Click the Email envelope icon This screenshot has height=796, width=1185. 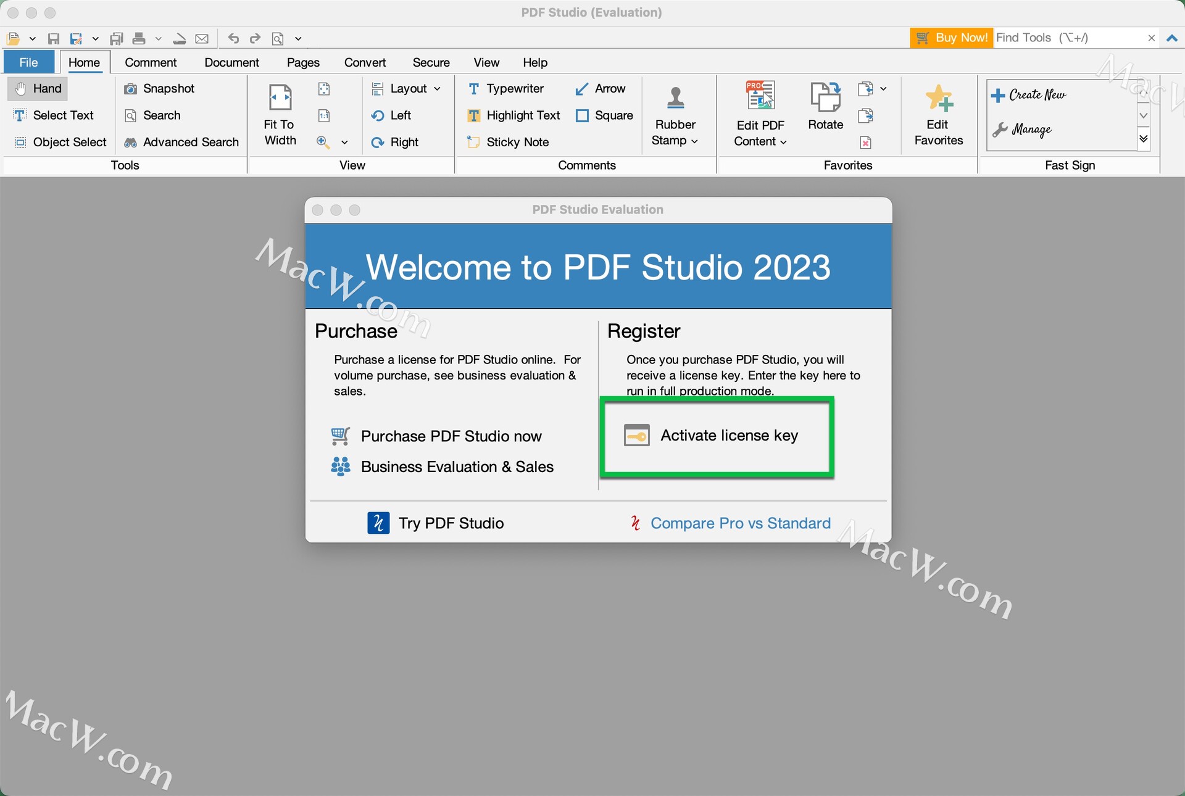click(202, 38)
